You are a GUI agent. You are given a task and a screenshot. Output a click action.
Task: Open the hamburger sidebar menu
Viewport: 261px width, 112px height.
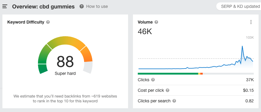pos(5,7)
